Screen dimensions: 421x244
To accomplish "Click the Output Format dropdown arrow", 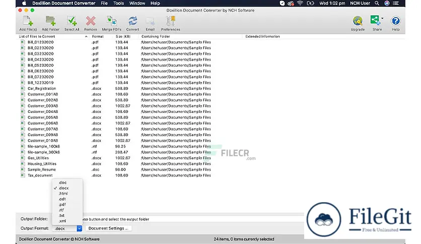I will (79, 228).
